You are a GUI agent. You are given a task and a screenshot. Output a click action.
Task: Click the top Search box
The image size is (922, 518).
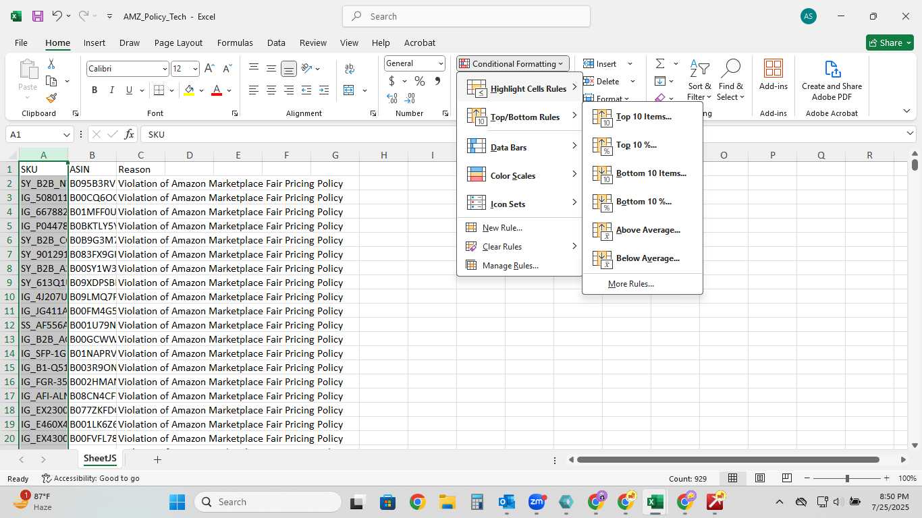point(466,16)
